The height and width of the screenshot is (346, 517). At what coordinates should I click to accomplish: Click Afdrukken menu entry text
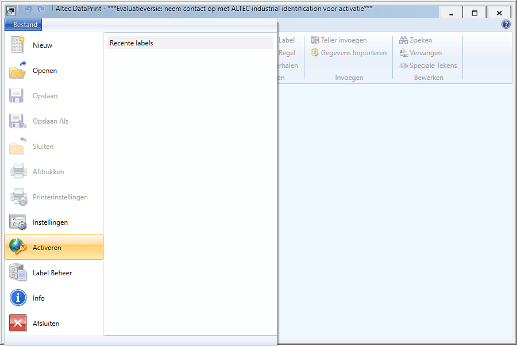point(48,172)
